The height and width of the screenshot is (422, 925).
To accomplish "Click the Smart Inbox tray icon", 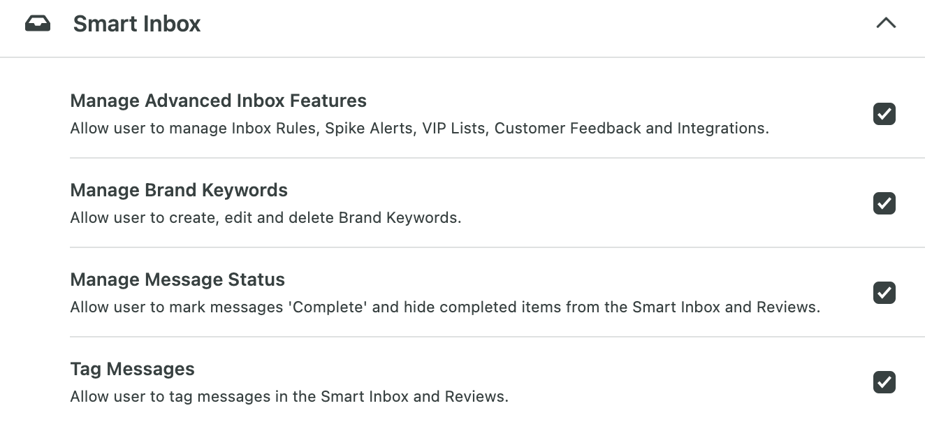I will [x=38, y=24].
